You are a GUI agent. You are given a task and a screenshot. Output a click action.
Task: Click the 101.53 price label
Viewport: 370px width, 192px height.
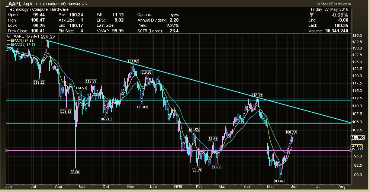pos(194,129)
